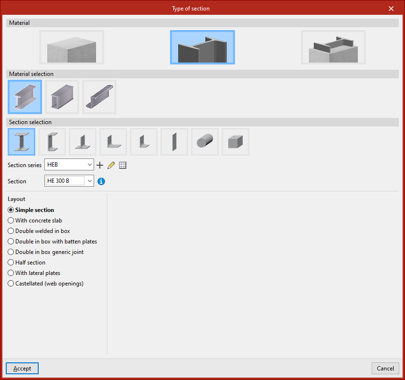Select Double in box with batten plates
The image size is (405, 380).
53,242
